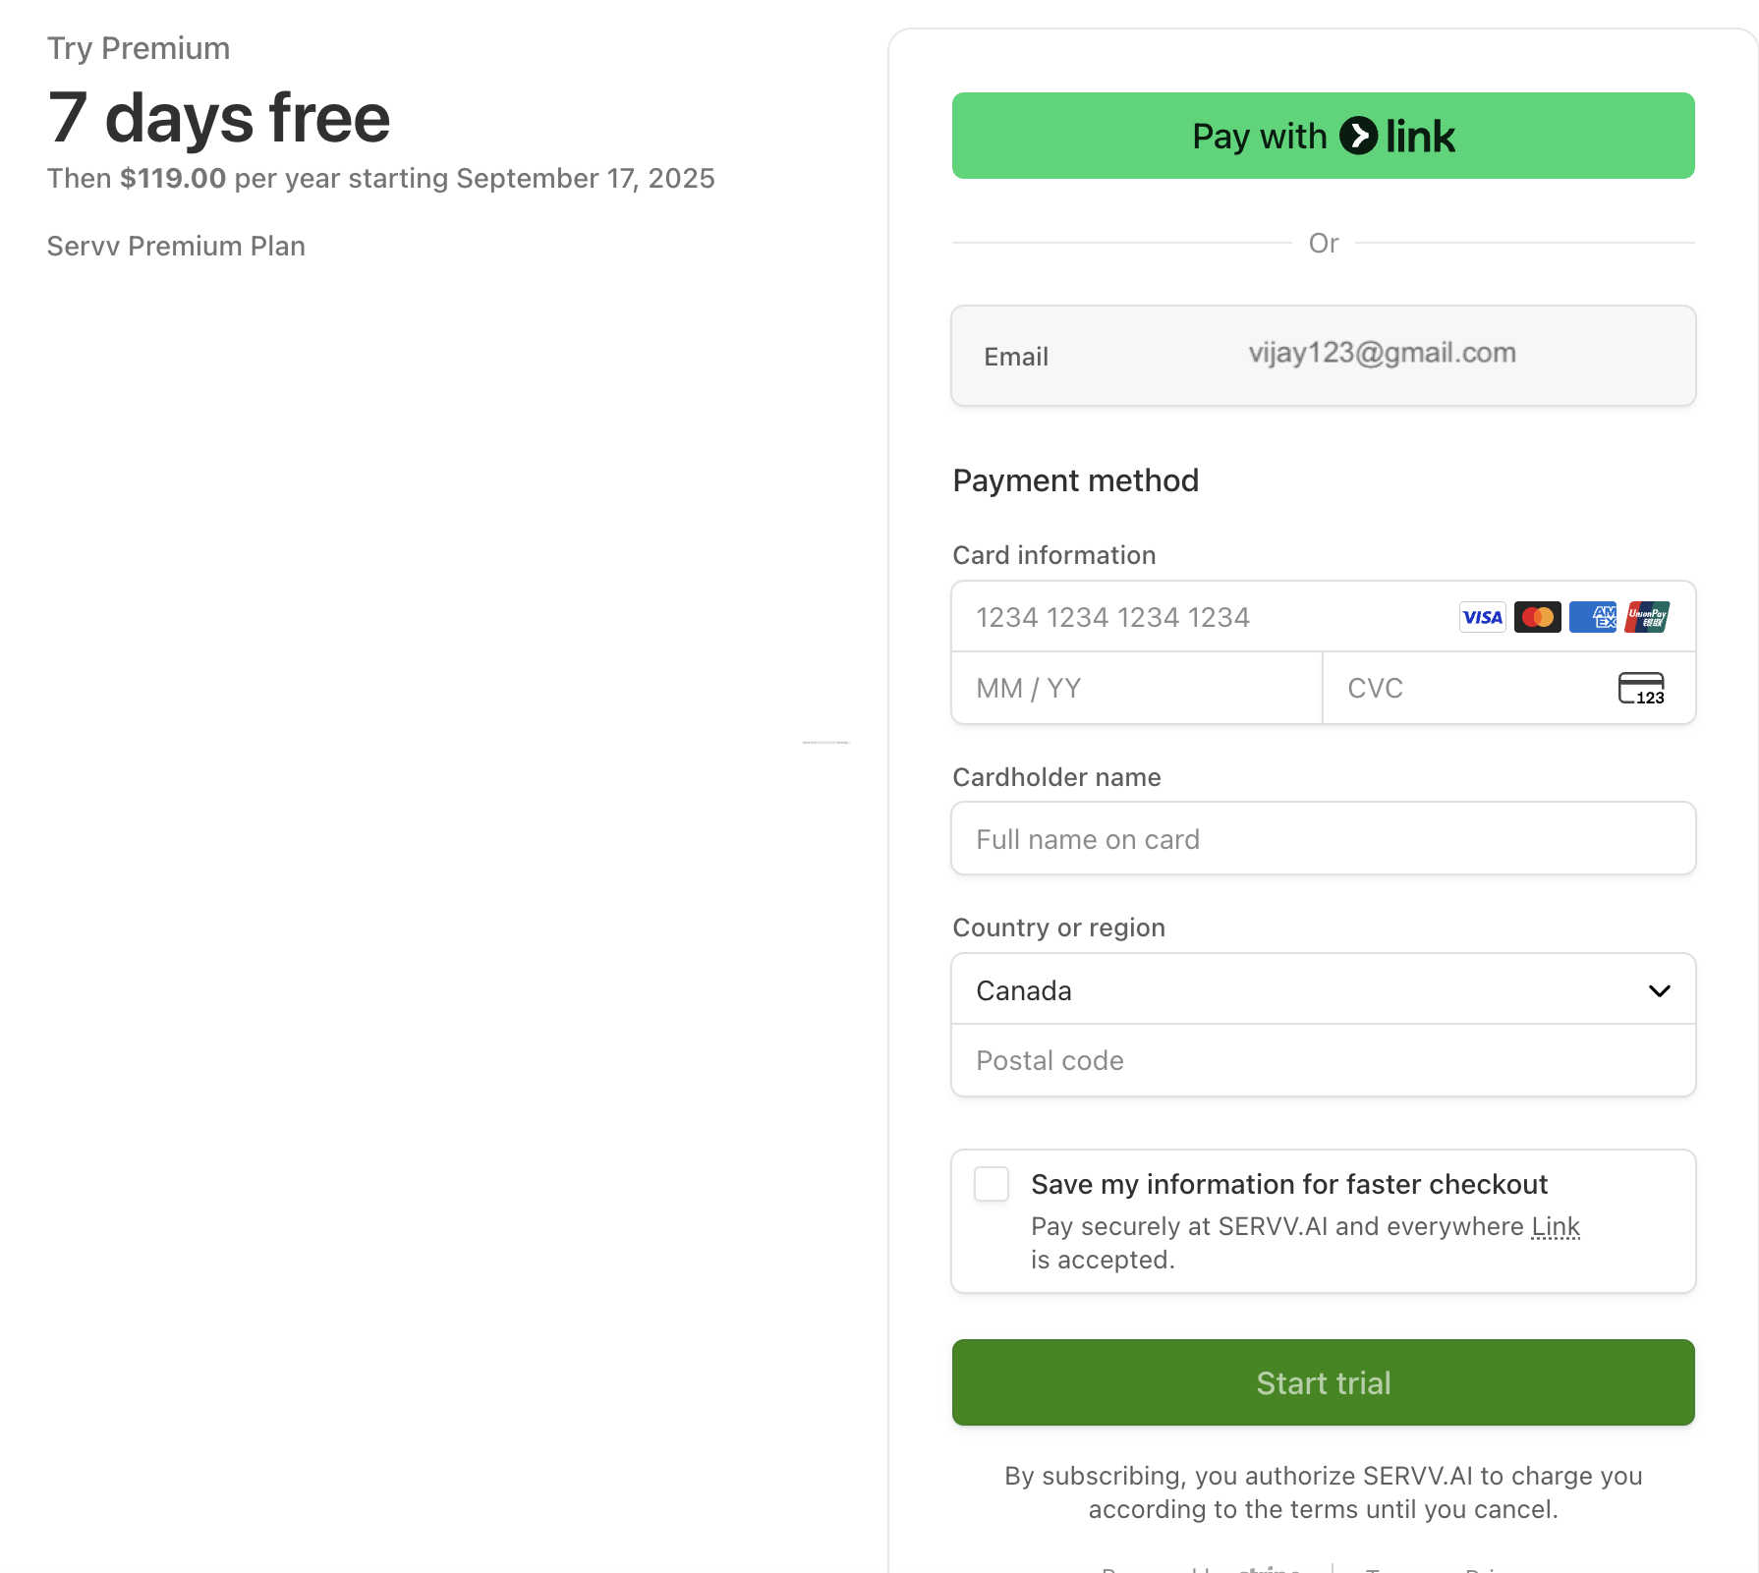The width and height of the screenshot is (1759, 1573).
Task: Click the CVC card hint icon
Action: 1641,689
